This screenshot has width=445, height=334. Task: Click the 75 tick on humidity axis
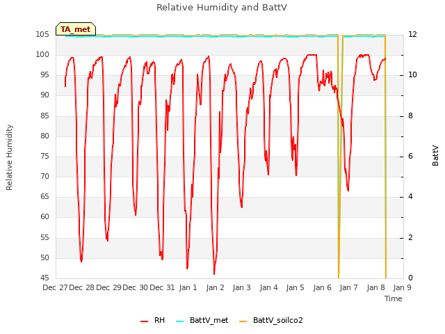pyautogui.click(x=44, y=156)
